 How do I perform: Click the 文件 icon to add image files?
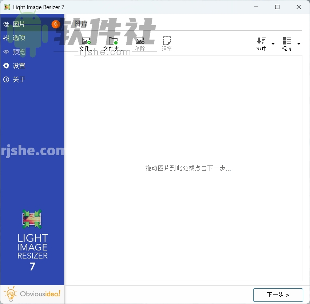[86, 41]
